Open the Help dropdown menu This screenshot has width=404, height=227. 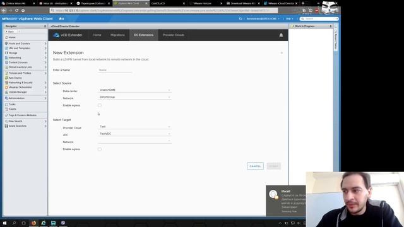pyautogui.click(x=289, y=19)
